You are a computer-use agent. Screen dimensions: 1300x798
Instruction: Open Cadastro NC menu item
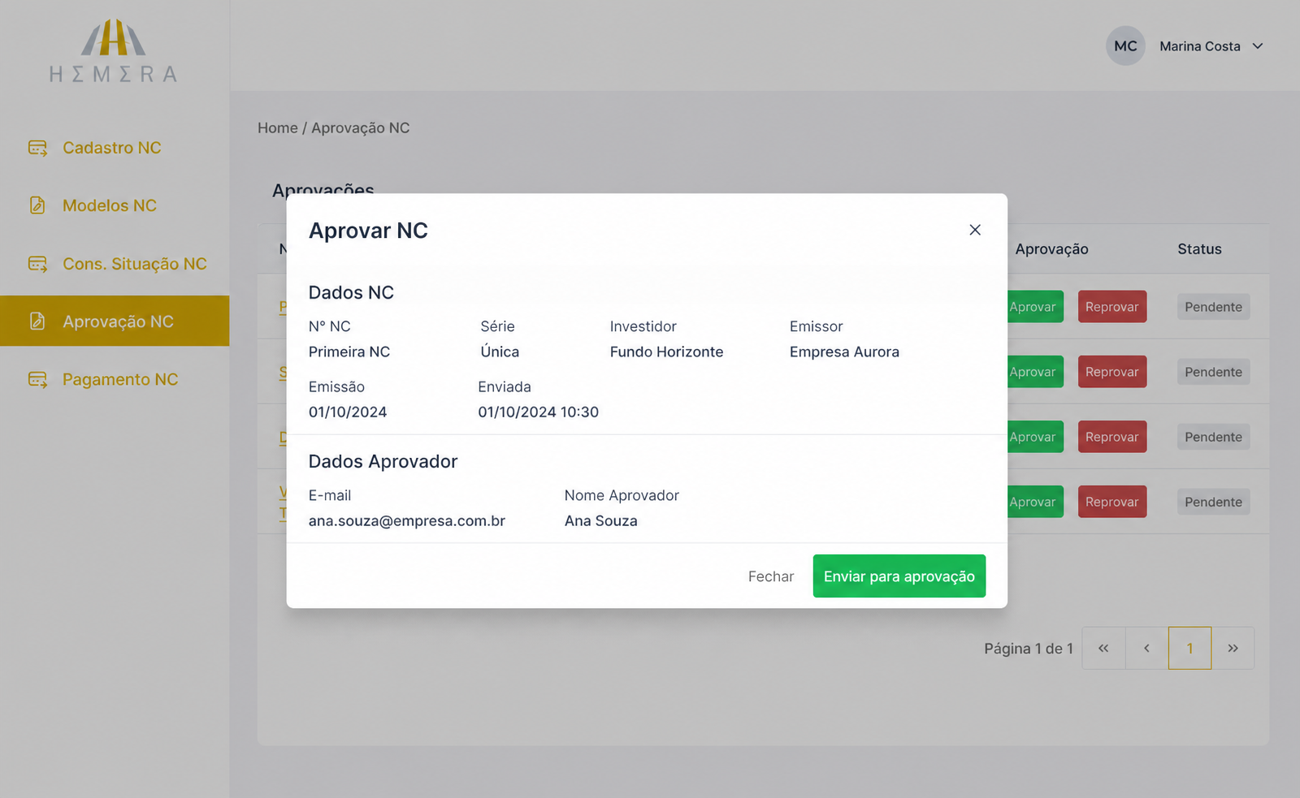pyautogui.click(x=115, y=148)
